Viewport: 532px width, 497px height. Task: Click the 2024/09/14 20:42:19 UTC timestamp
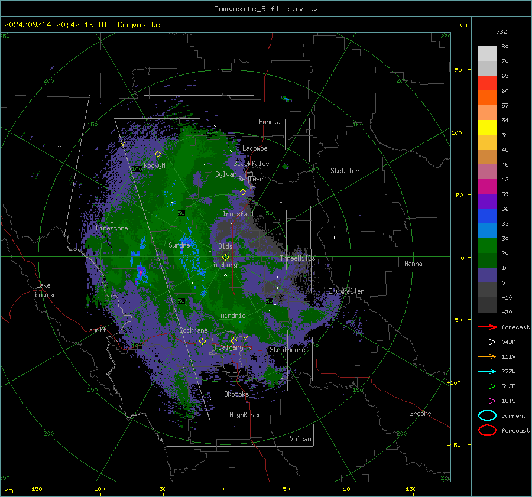(x=59, y=25)
